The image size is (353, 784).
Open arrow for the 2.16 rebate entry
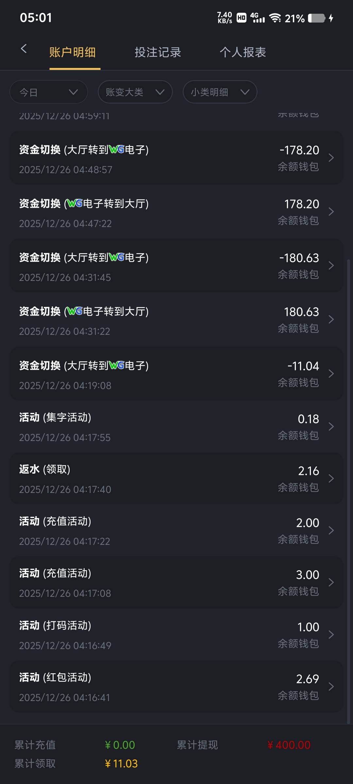point(331,479)
